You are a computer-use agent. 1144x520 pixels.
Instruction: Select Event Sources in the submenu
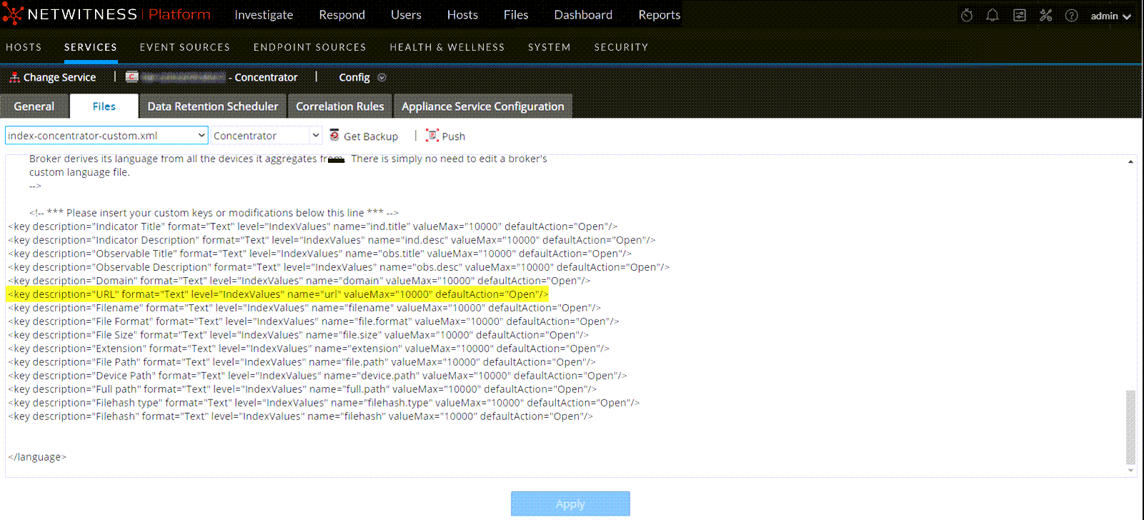pos(185,47)
